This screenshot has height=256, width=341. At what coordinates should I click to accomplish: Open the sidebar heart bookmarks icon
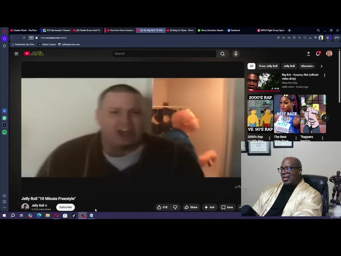click(4, 196)
